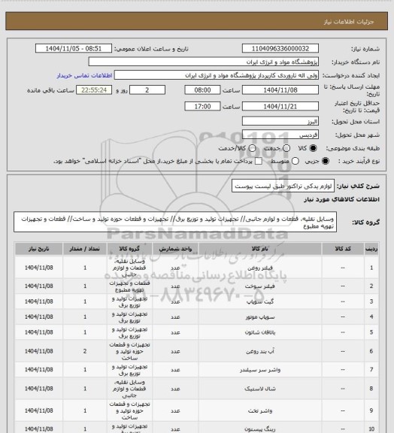Choose the جزیی purchase type radio
This screenshot has height=433, width=394.
pos(326,161)
